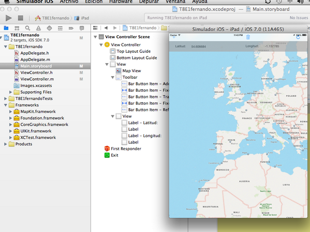310x232 pixels.
Task: Select Foundation.framework
Action: (42, 118)
